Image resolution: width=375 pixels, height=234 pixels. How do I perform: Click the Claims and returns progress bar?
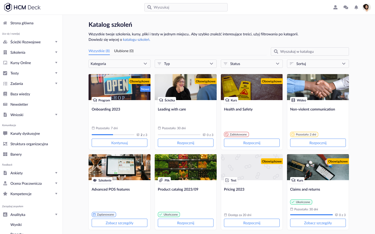[x=311, y=215]
